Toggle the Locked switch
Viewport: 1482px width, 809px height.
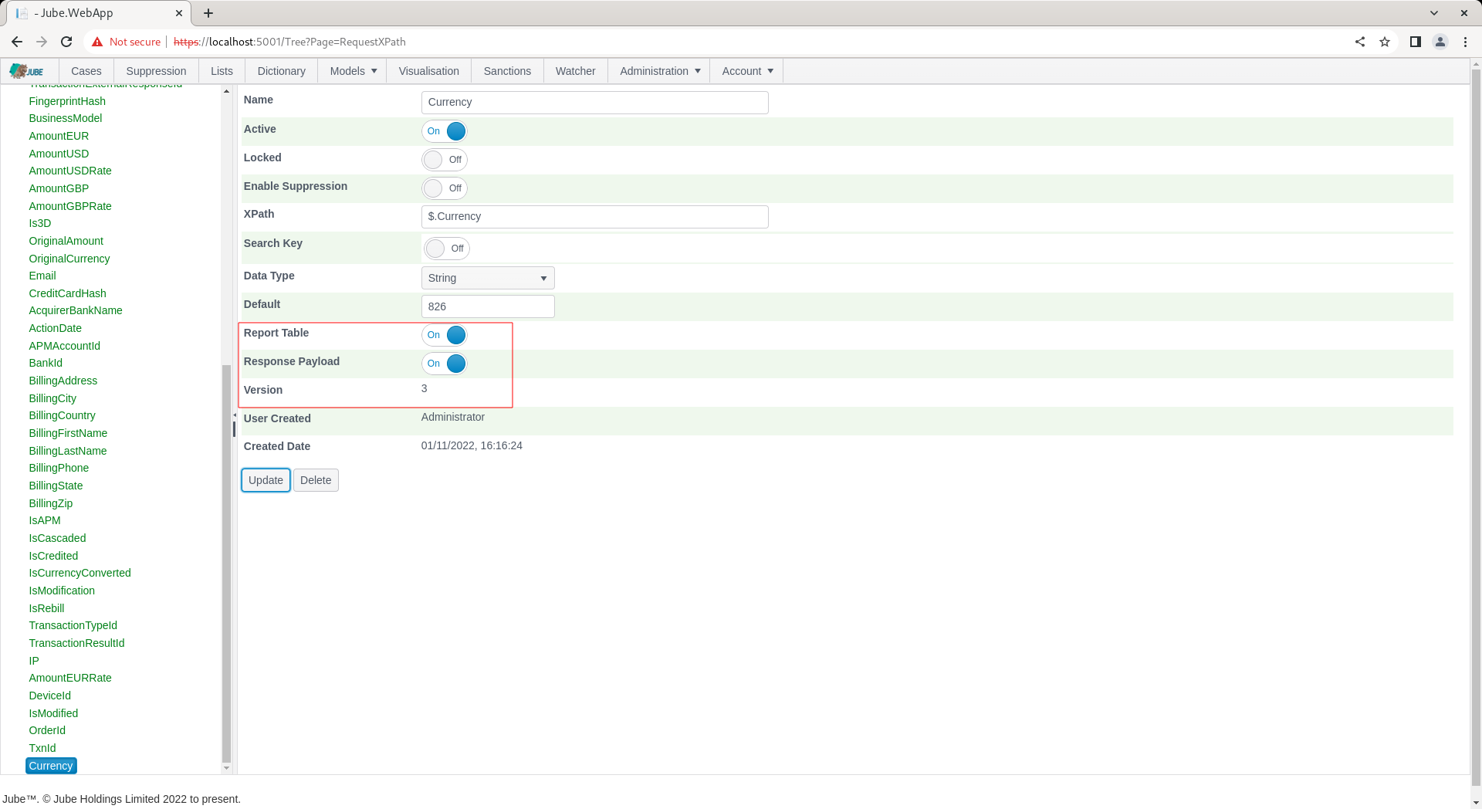point(445,160)
